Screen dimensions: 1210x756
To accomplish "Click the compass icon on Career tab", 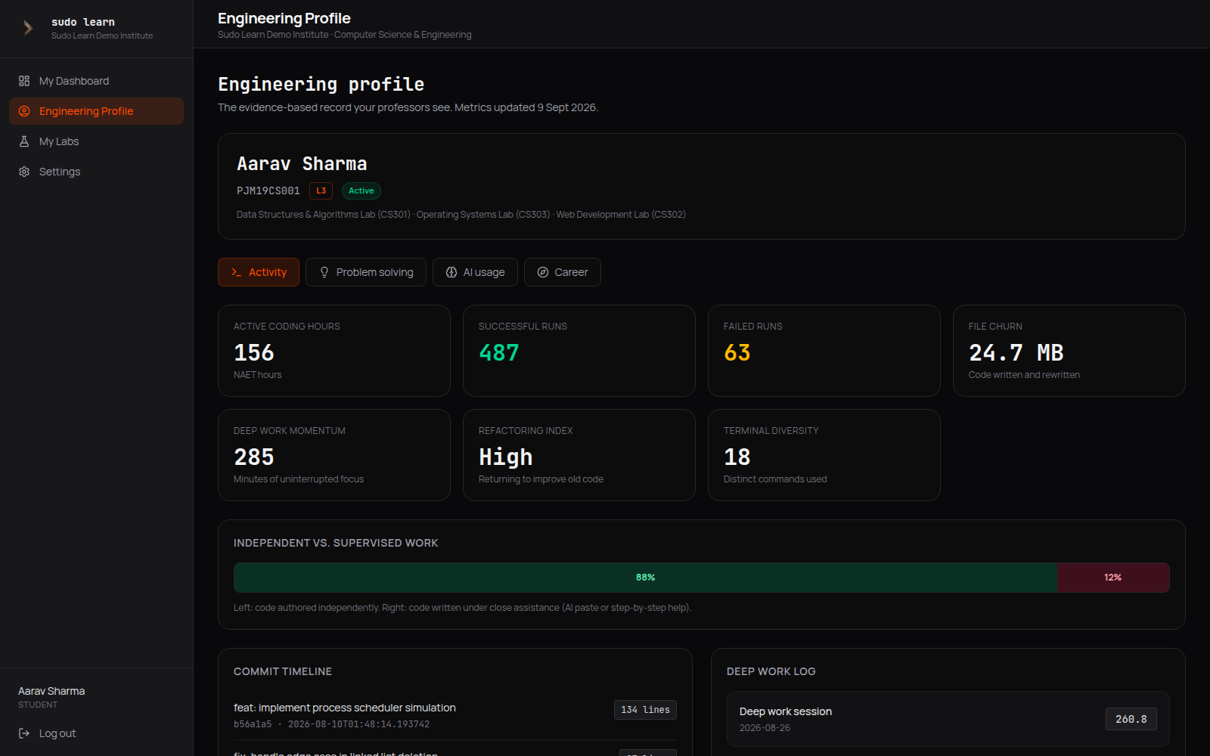I will click(x=543, y=272).
